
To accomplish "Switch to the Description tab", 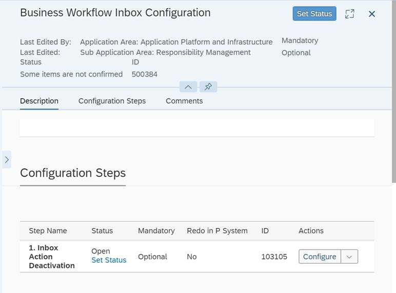I will coord(39,101).
